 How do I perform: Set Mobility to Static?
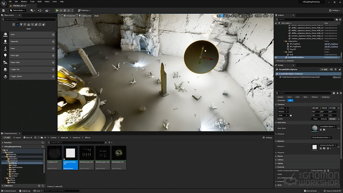tap(315, 119)
